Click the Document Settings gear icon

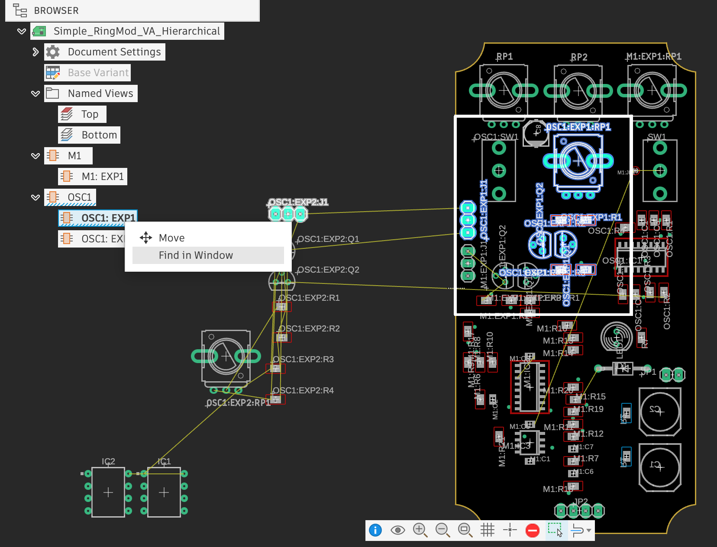point(53,52)
